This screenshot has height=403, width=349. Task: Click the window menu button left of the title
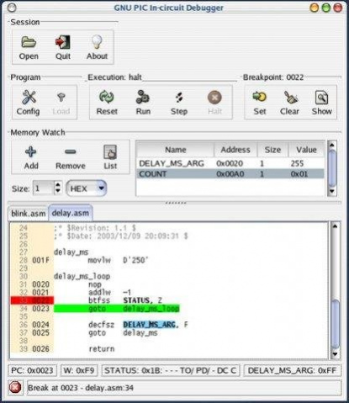click(12, 8)
